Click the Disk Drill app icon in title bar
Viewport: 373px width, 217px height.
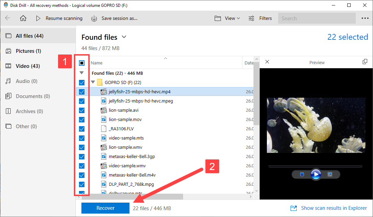pos(6,5)
